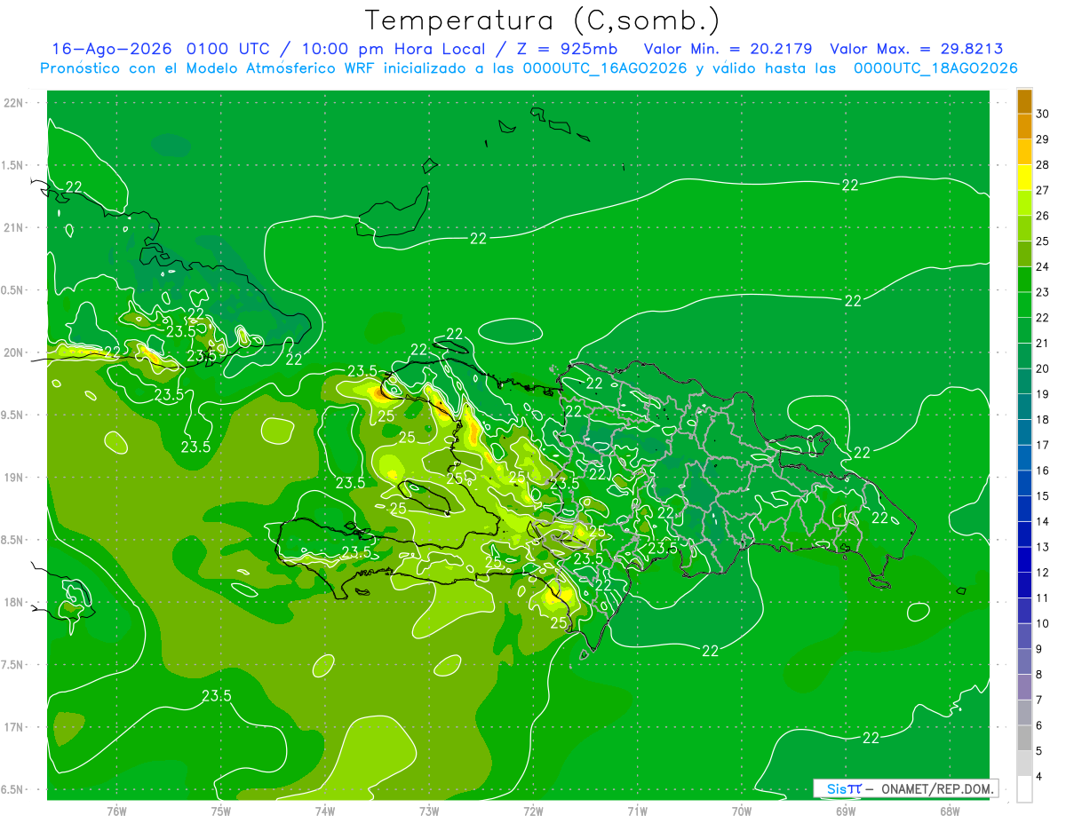Screen dimensions: 1066x823
Task: Click the 18N latitude axis label
Action: click(x=14, y=602)
